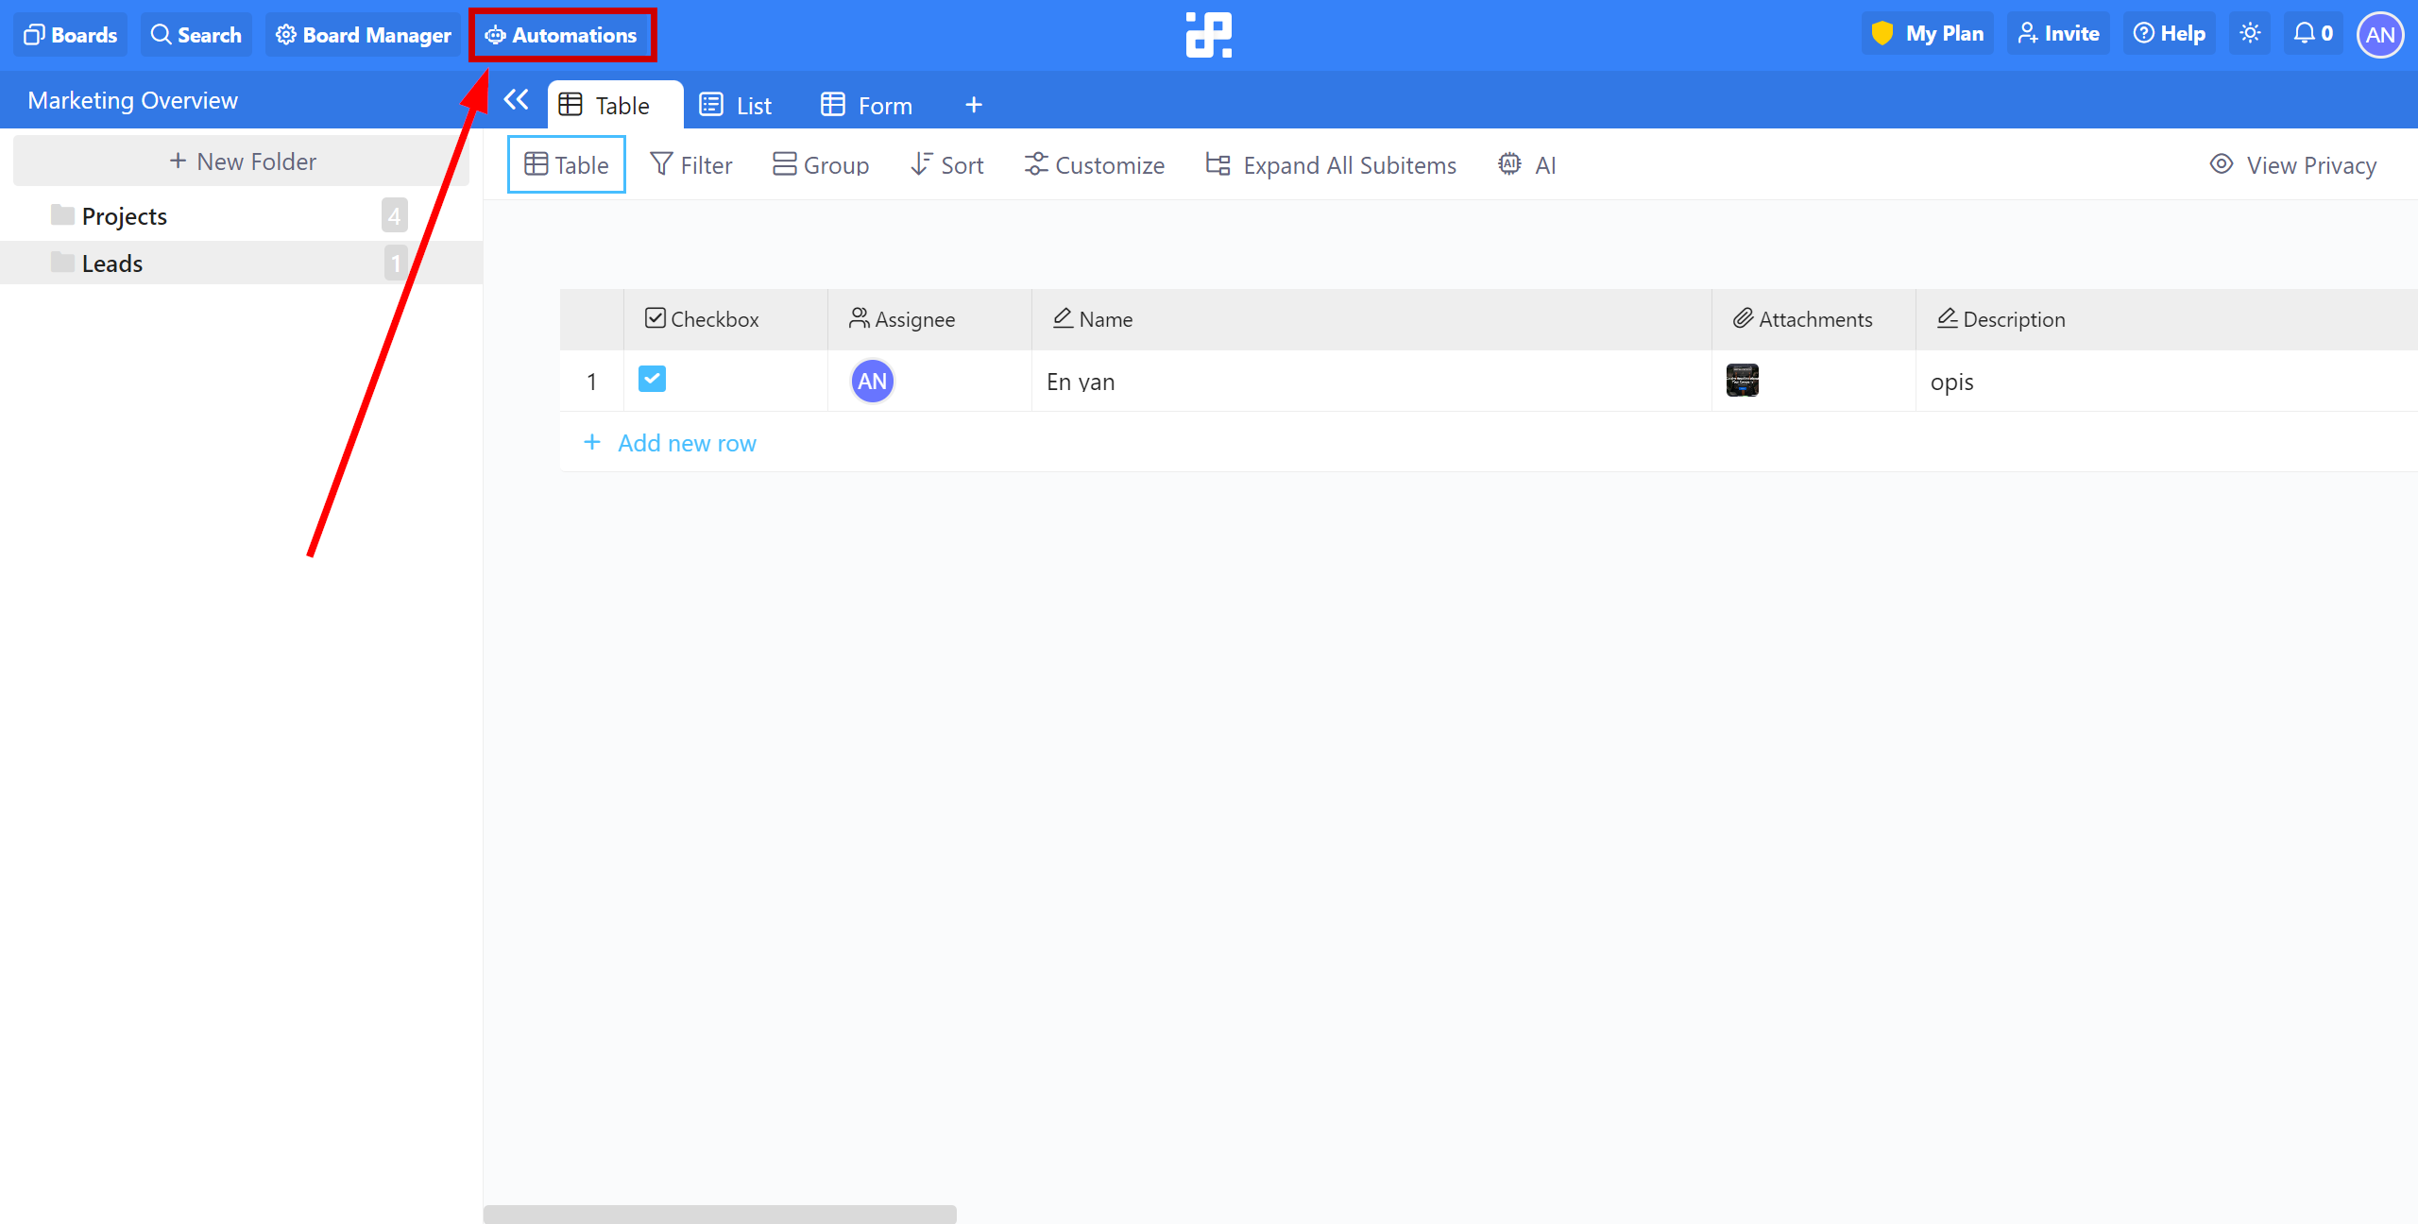Toggle collapse the left sidebar

click(517, 98)
